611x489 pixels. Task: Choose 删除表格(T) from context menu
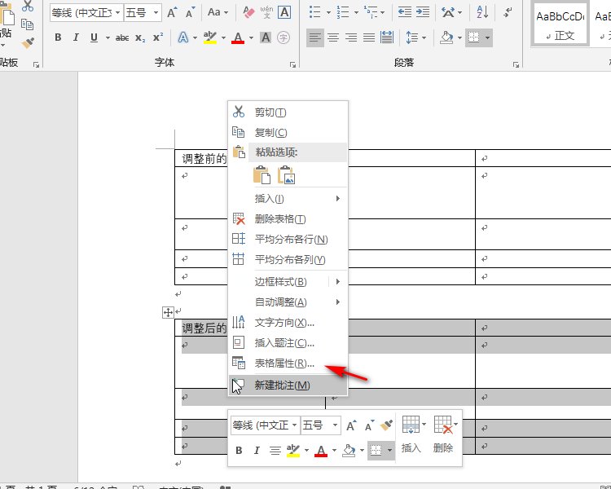click(x=288, y=218)
